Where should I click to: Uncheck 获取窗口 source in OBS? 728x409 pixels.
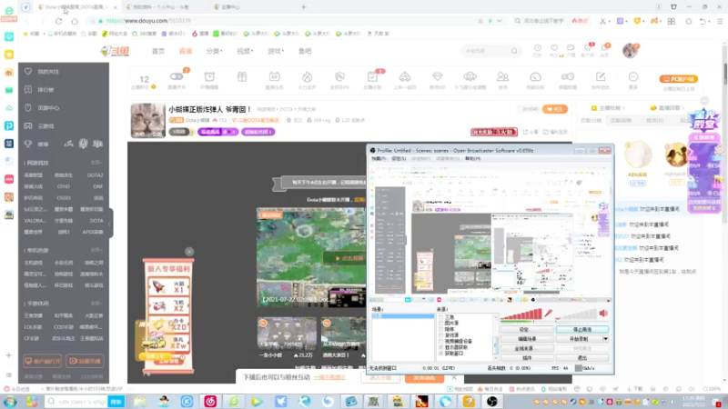(x=441, y=354)
